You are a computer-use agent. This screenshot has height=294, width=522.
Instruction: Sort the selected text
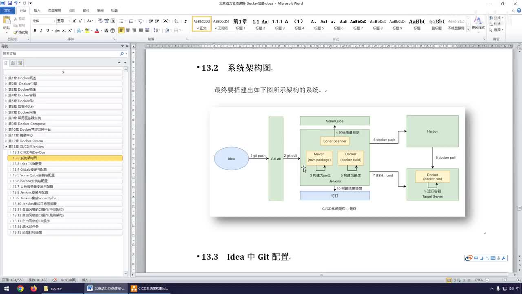[177, 21]
